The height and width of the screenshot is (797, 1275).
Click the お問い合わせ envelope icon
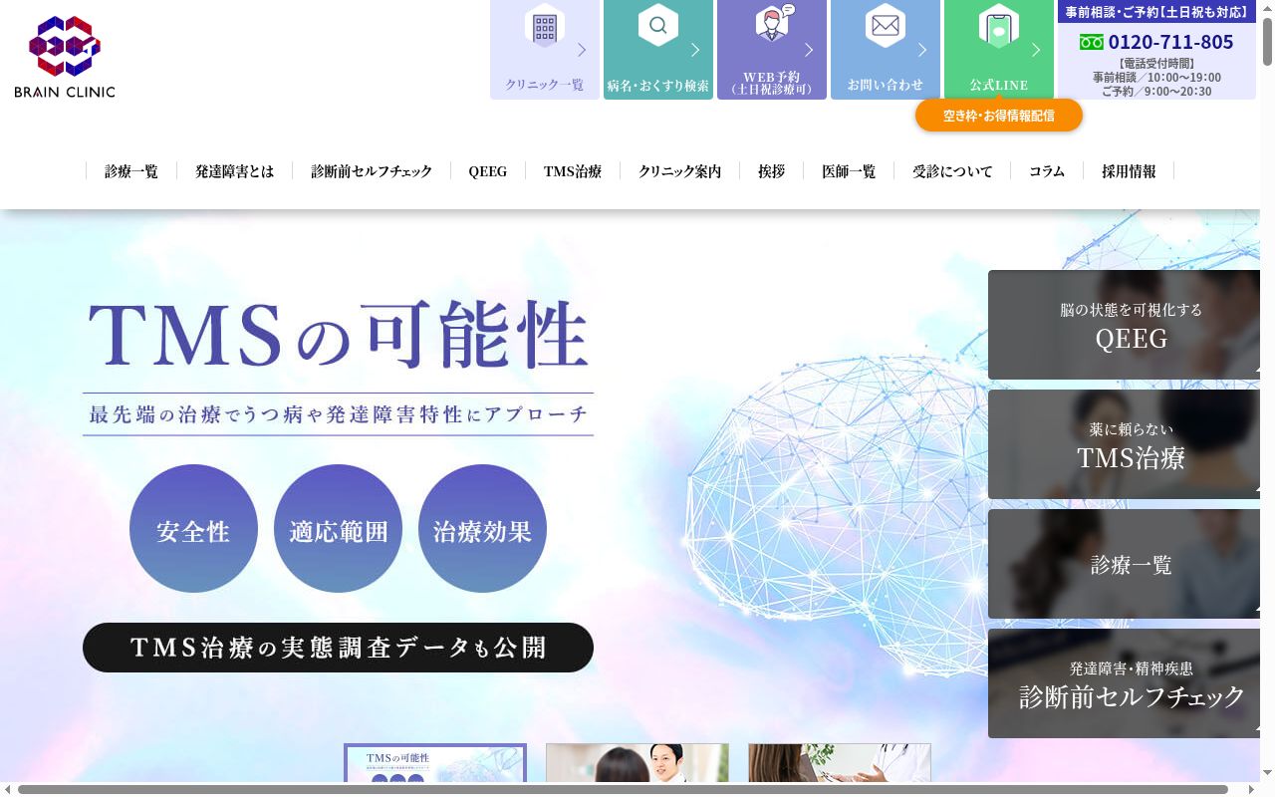click(886, 26)
